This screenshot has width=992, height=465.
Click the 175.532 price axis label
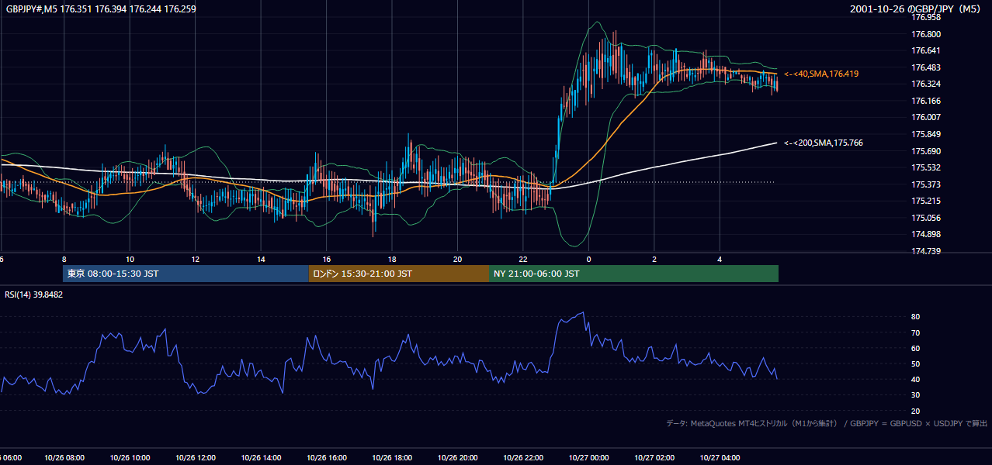(926, 167)
